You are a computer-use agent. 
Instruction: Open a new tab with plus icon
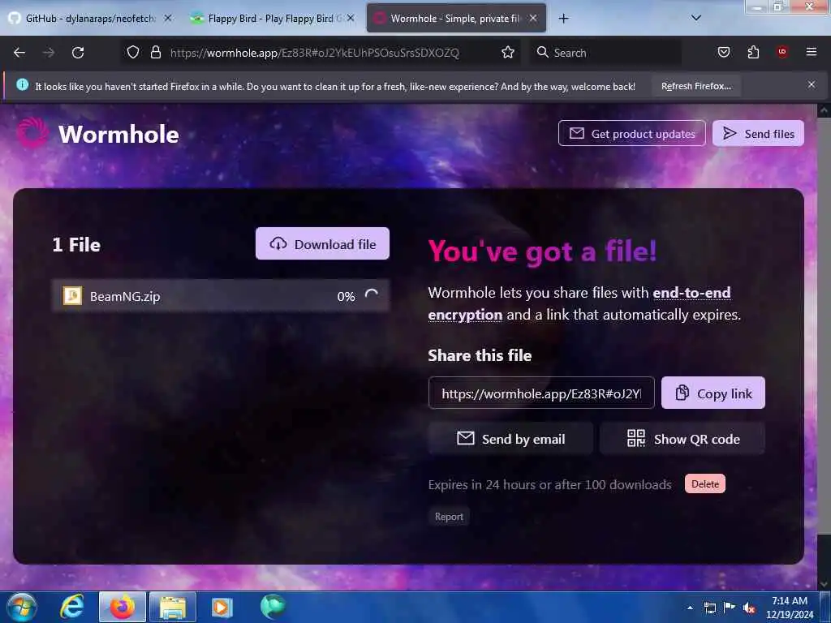coord(563,19)
